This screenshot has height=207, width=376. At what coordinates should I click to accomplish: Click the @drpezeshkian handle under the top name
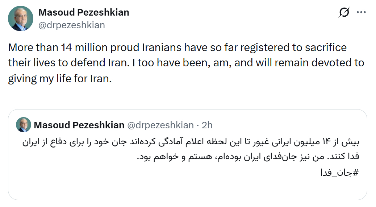(72, 25)
